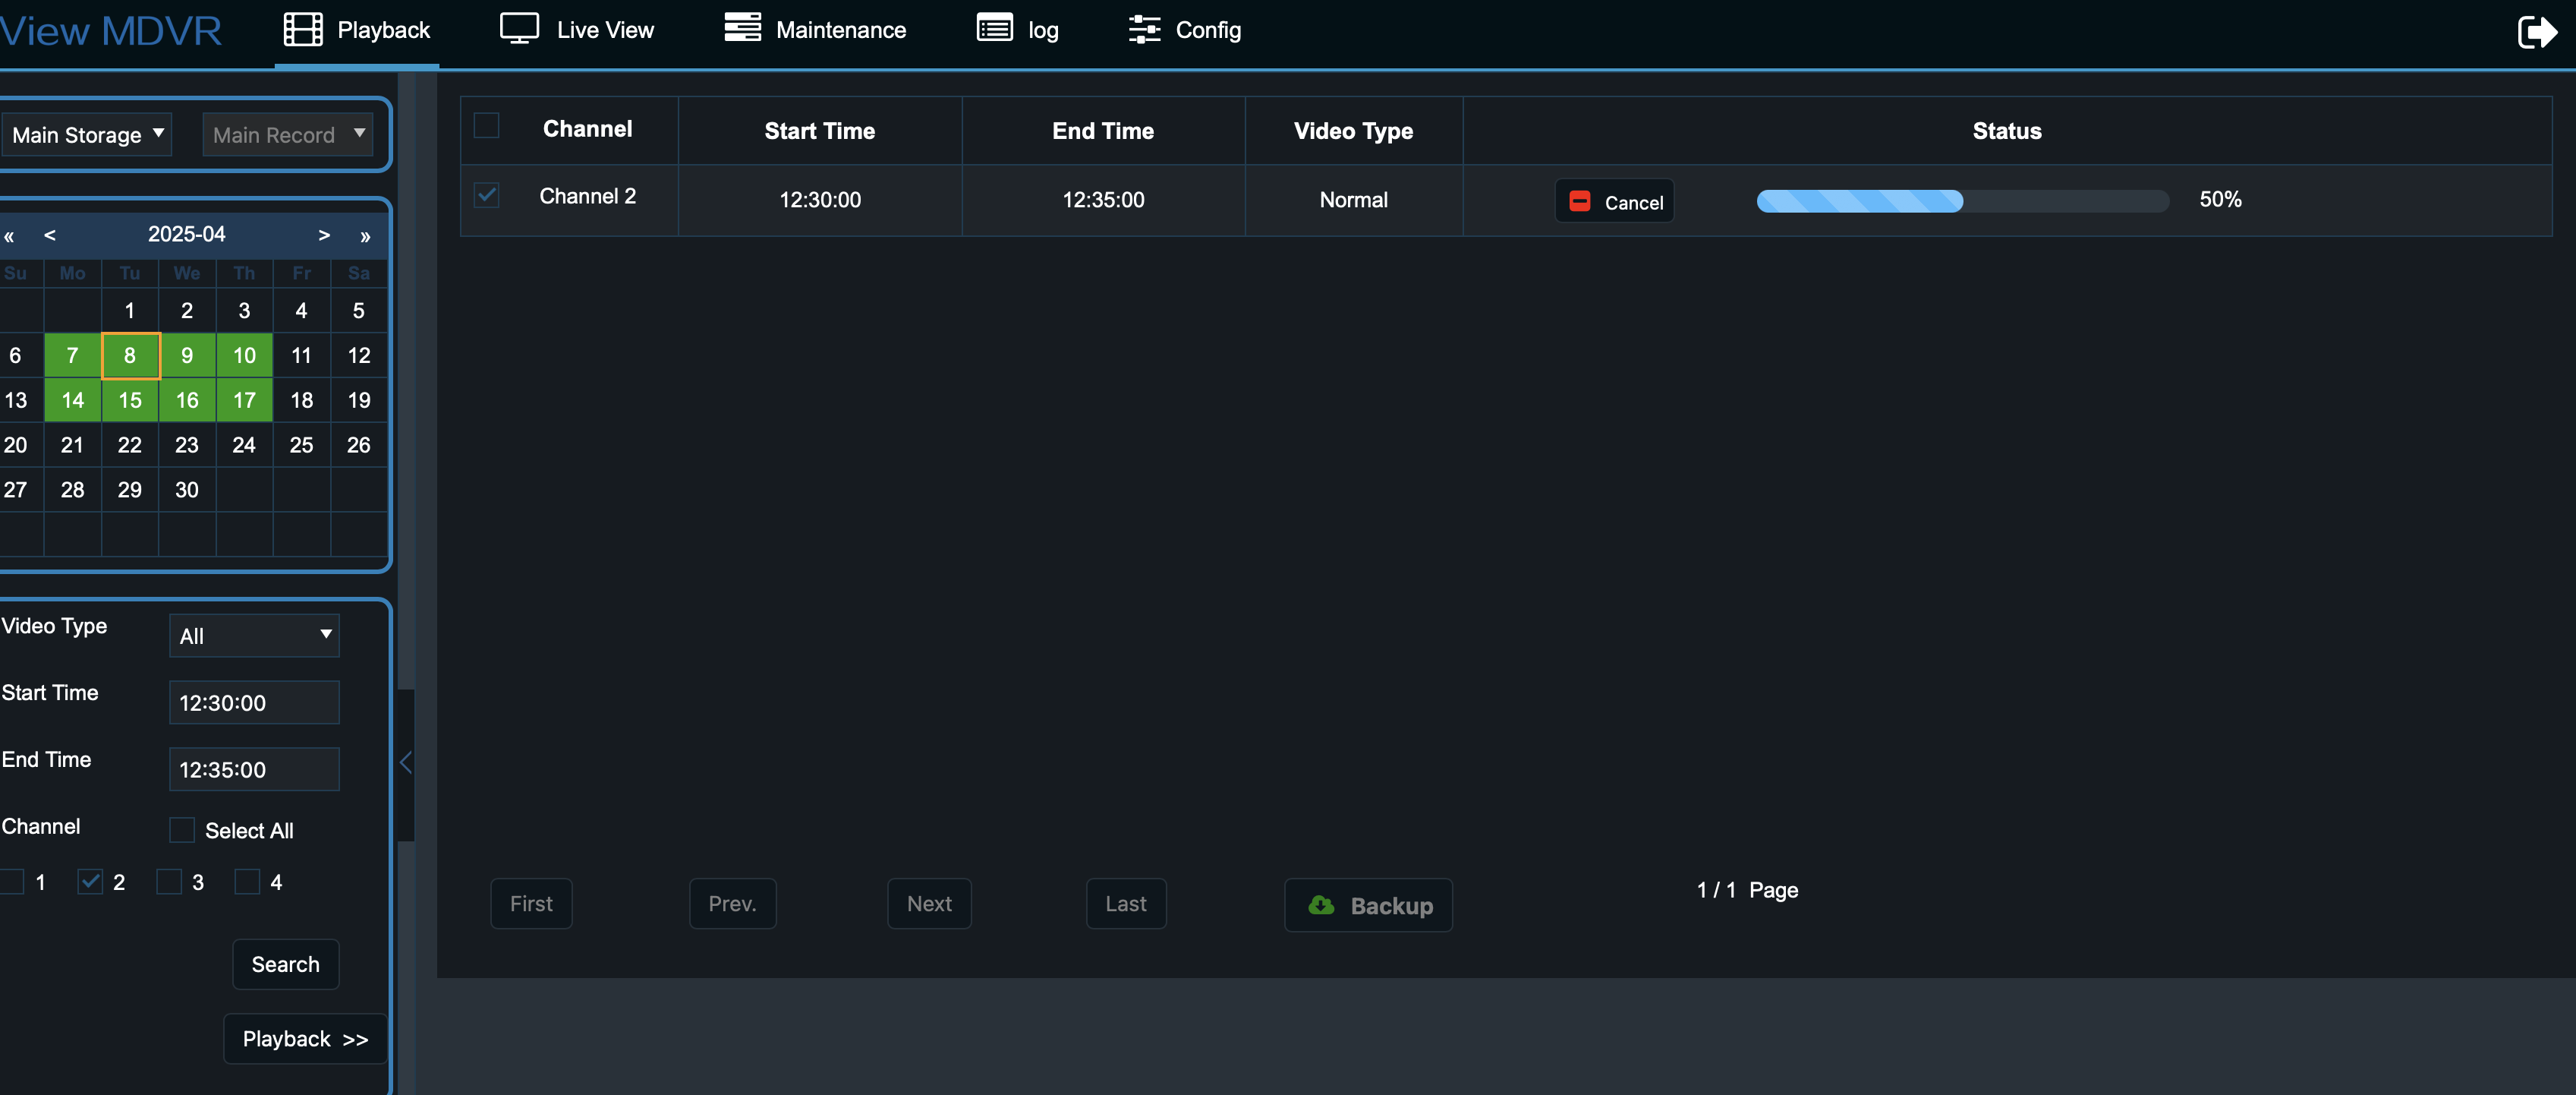Image resolution: width=2576 pixels, height=1095 pixels.
Task: Check channel 3 checkbox
Action: click(169, 882)
